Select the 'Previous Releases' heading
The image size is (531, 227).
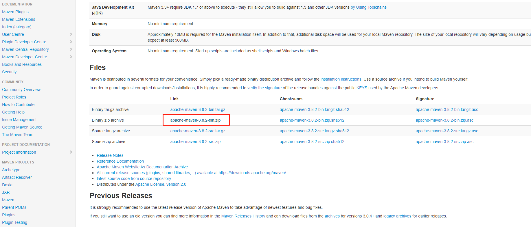click(x=121, y=196)
